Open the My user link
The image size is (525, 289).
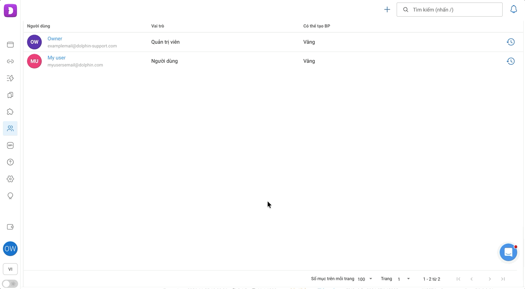[x=57, y=58]
